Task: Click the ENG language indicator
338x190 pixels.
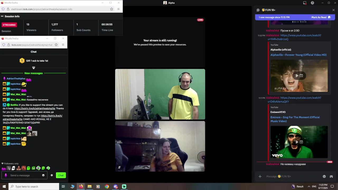Action: tap(314, 187)
